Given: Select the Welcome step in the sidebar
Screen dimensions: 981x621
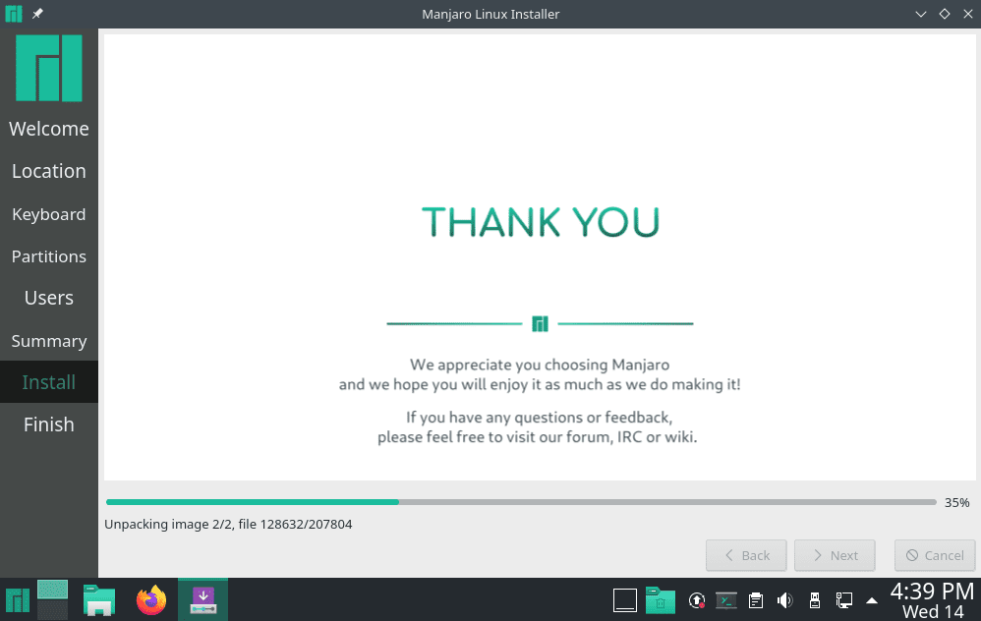Looking at the screenshot, I should pos(49,128).
